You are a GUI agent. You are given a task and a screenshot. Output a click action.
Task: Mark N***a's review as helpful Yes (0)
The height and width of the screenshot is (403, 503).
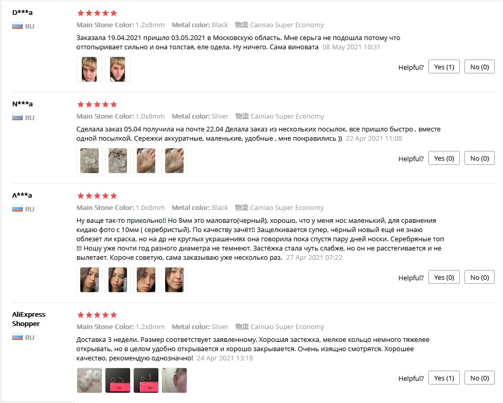tap(444, 159)
